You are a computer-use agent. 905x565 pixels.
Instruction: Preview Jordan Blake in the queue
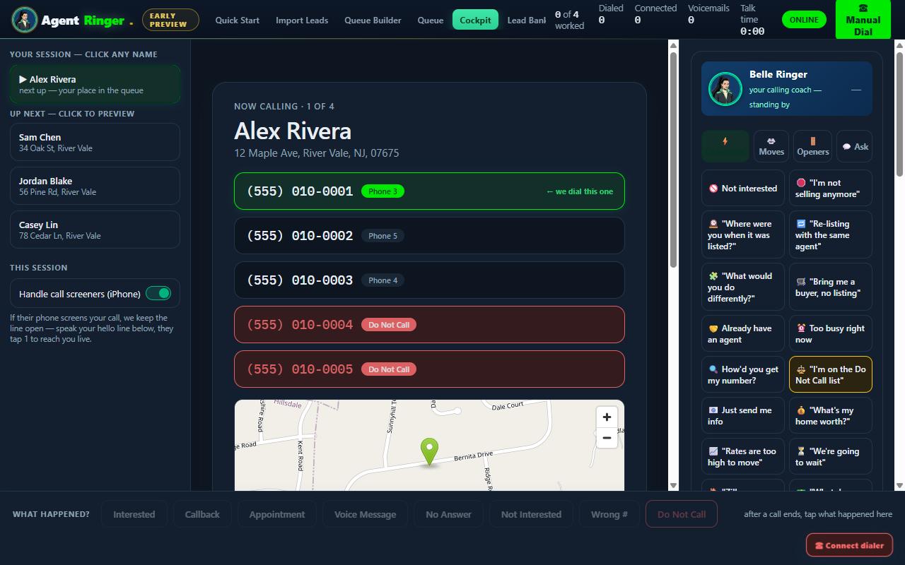coord(95,186)
